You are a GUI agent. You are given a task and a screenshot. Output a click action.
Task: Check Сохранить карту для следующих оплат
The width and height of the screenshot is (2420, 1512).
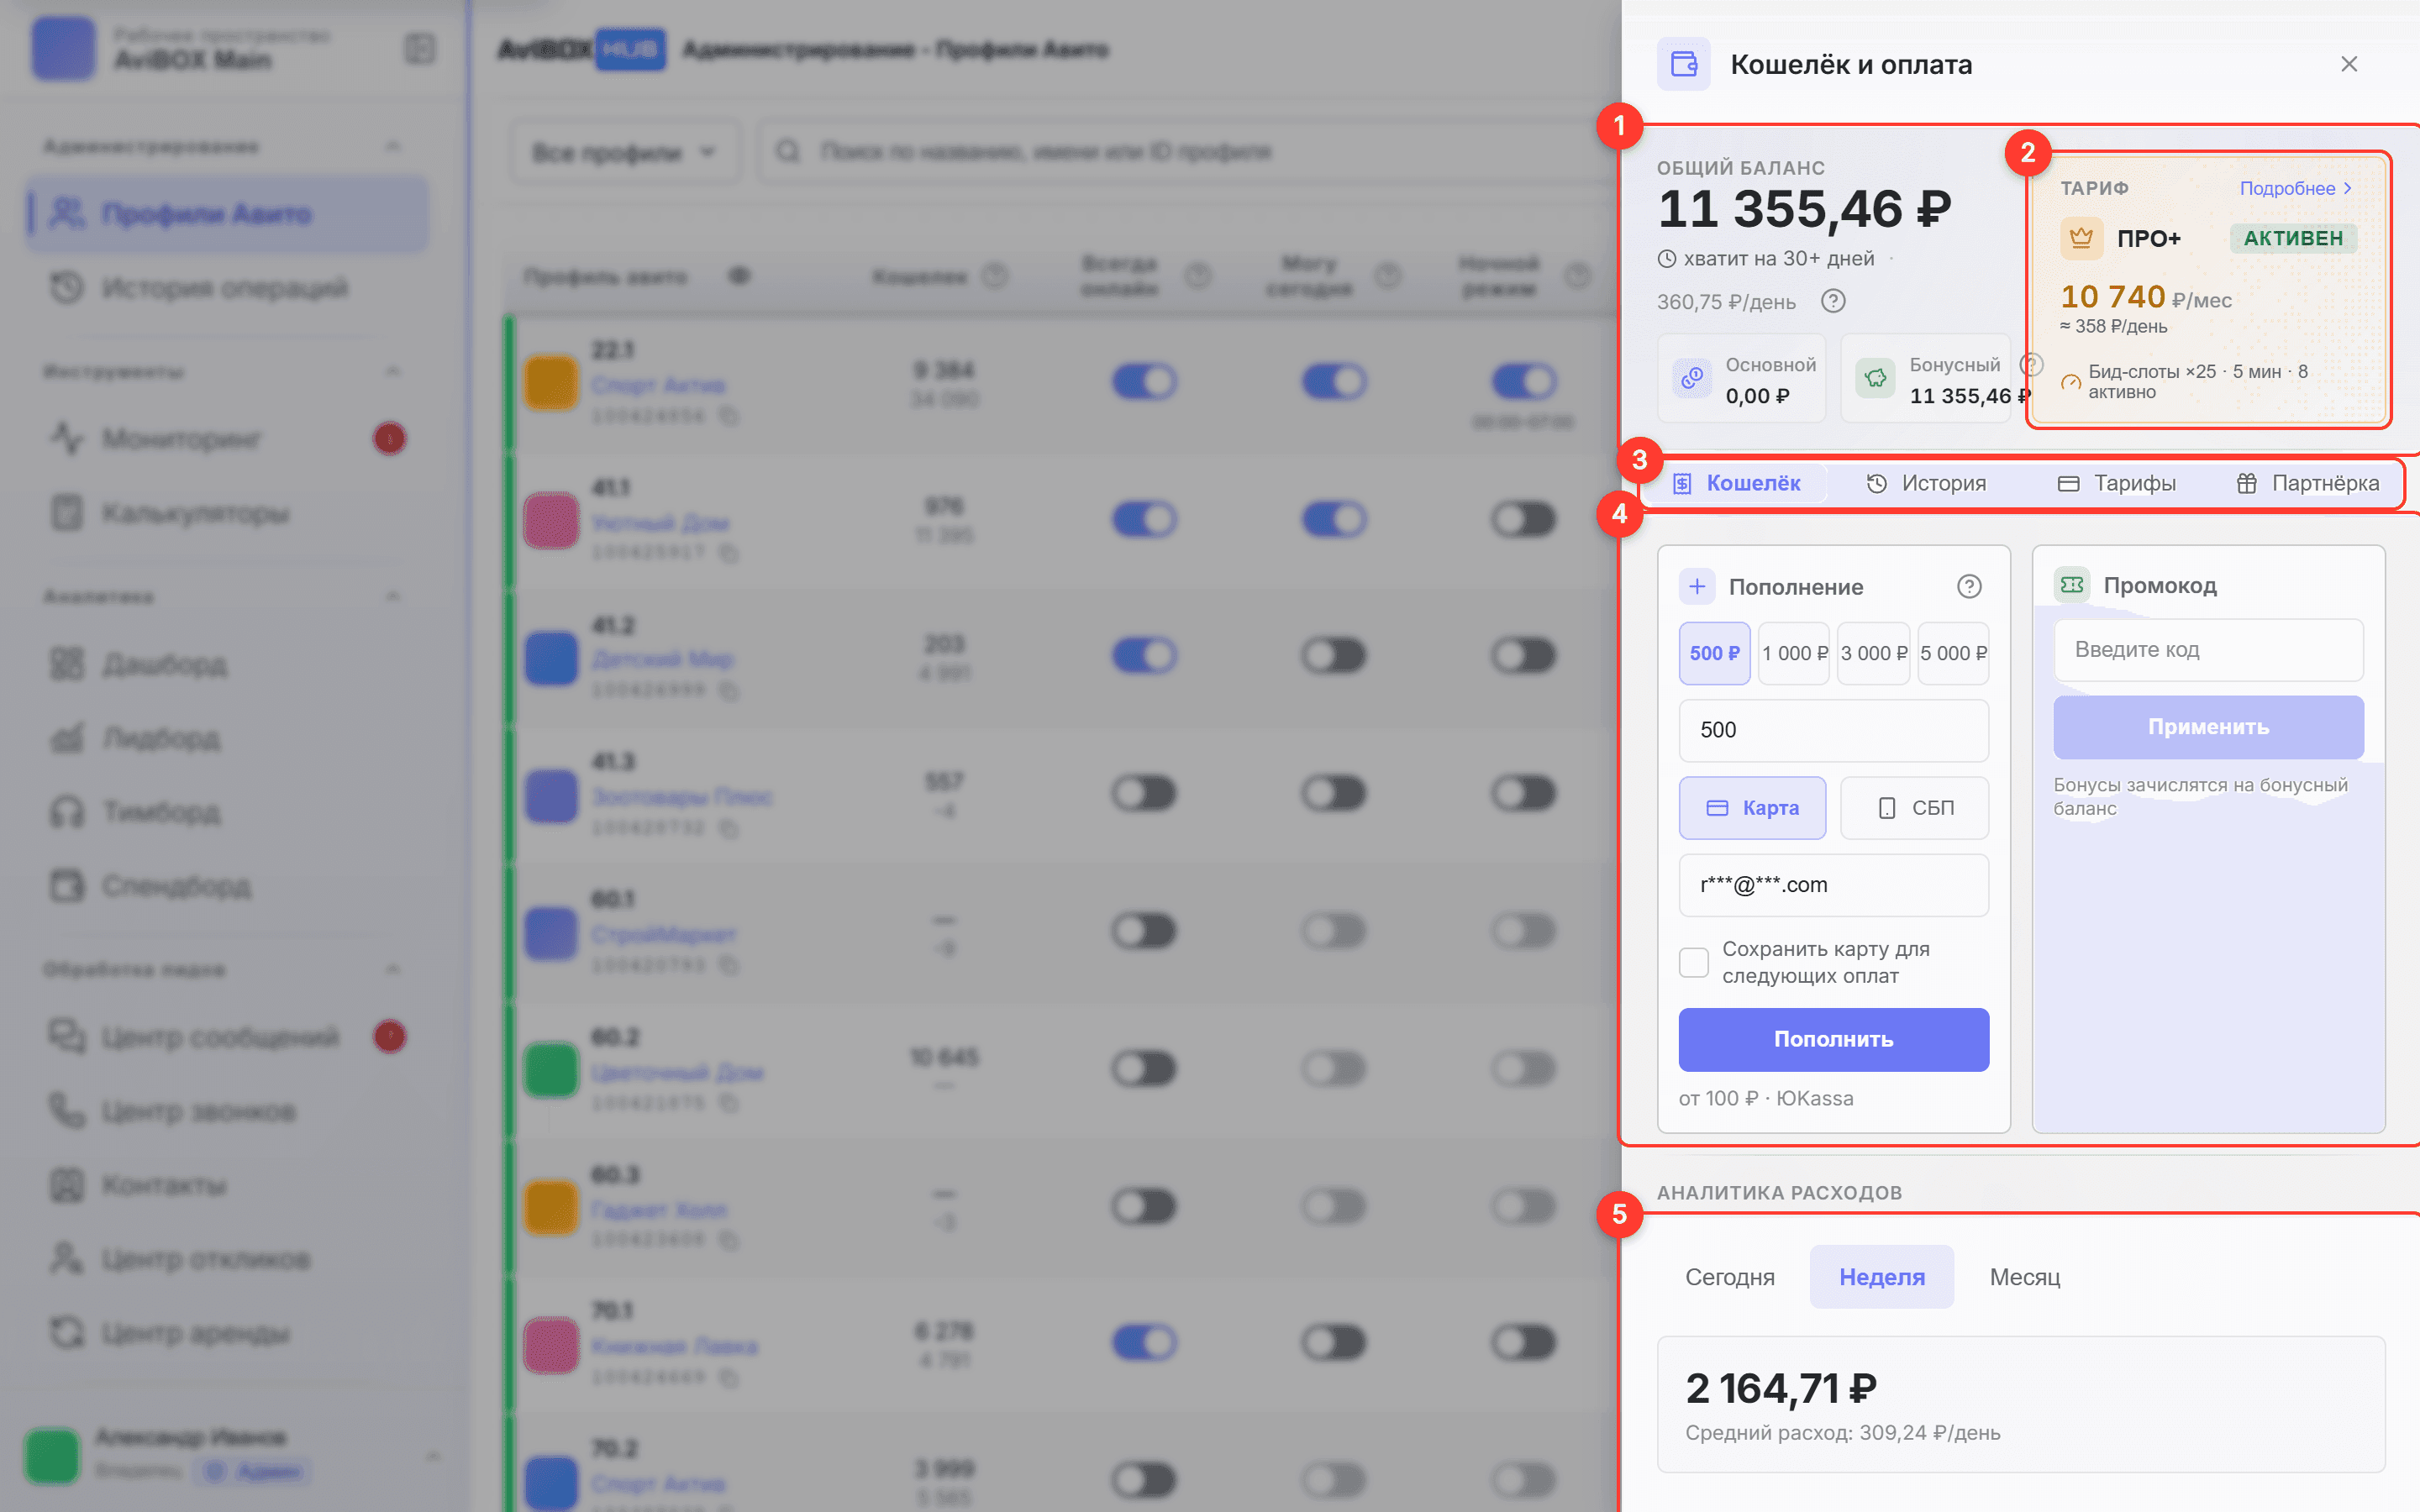pyautogui.click(x=1694, y=962)
